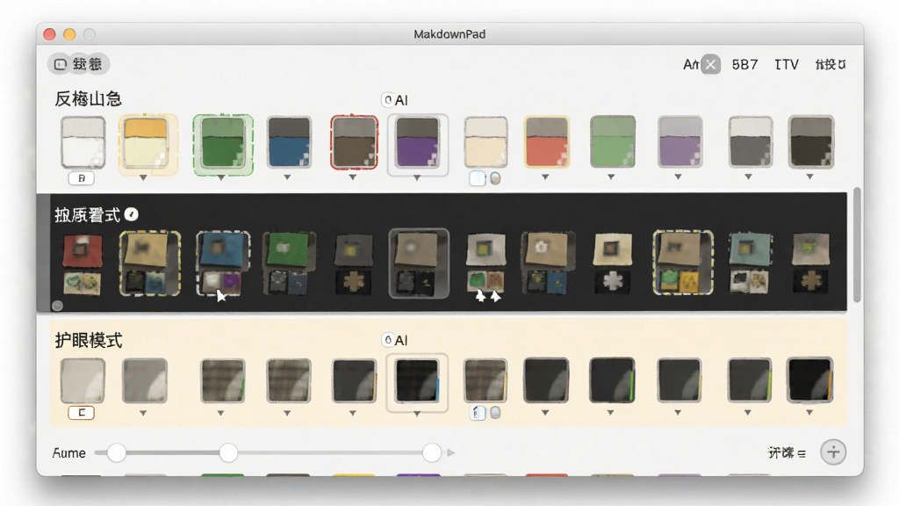The image size is (899, 506).
Task: Select the light beige swatch in 护眼模式
Action: [x=83, y=380]
